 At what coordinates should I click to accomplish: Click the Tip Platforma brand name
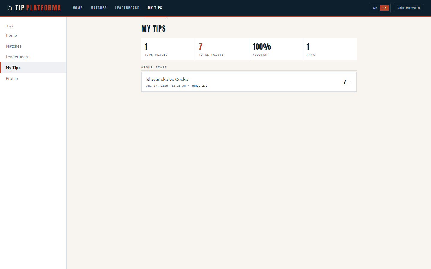pyautogui.click(x=38, y=8)
